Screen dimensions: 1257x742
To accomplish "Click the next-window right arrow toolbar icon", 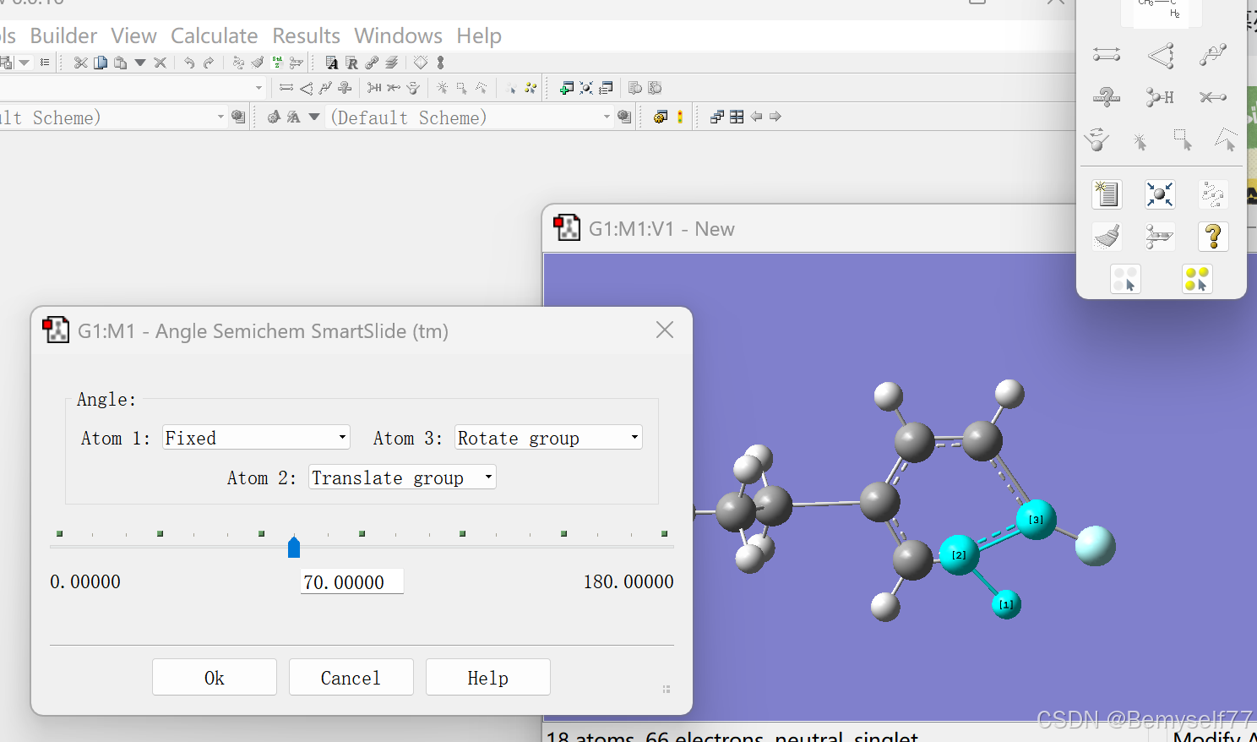I will 775,117.
